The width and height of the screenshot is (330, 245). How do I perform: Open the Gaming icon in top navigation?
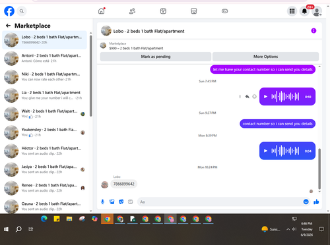224,11
